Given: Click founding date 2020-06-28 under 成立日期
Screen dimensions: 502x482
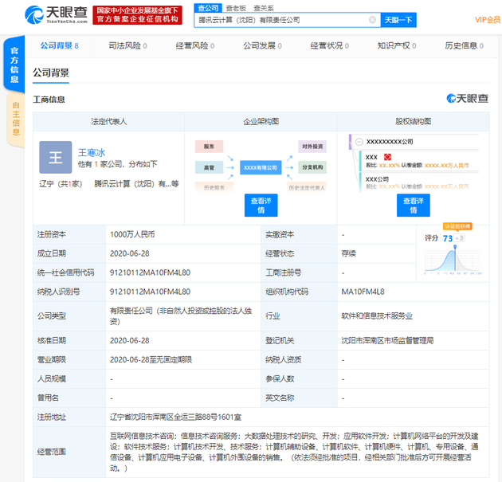Looking at the screenshot, I should click(130, 253).
